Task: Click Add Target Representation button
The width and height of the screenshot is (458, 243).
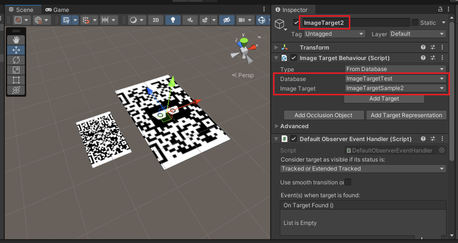Action: 407,115
